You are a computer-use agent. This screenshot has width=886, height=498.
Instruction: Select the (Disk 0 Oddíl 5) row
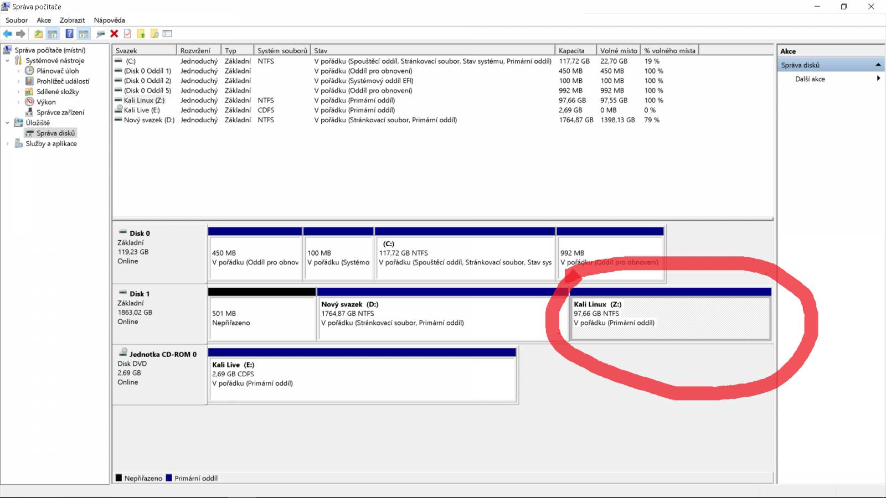point(443,90)
